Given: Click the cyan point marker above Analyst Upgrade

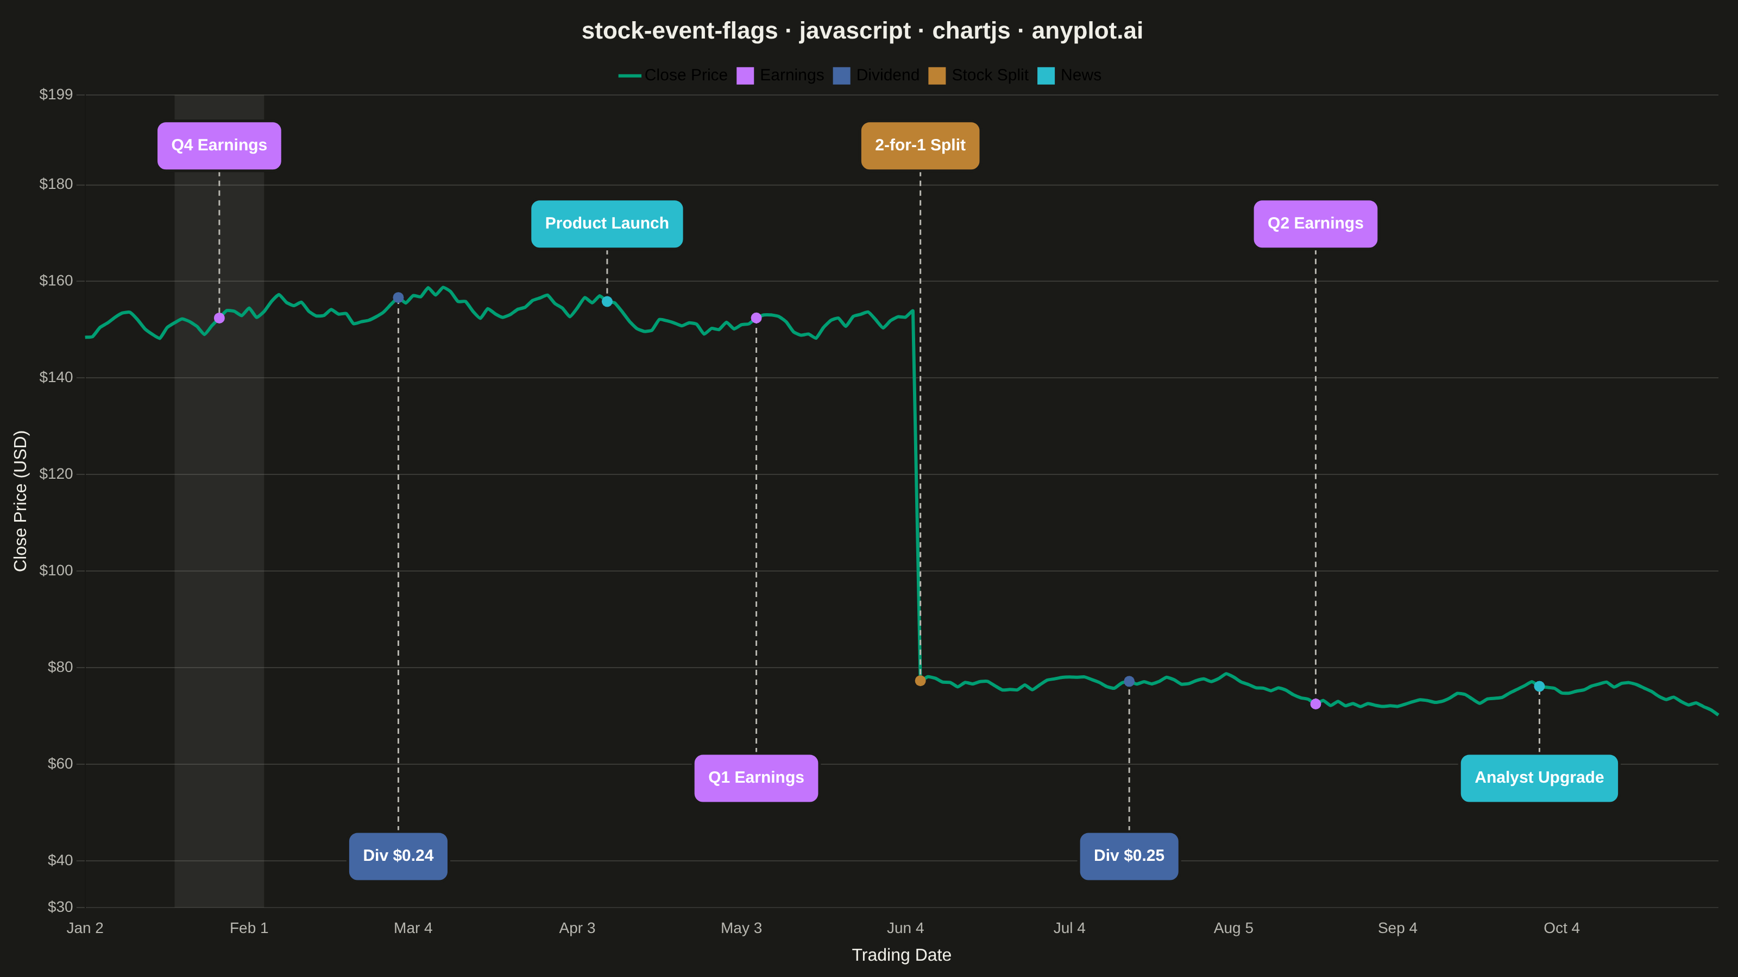Looking at the screenshot, I should [1540, 687].
